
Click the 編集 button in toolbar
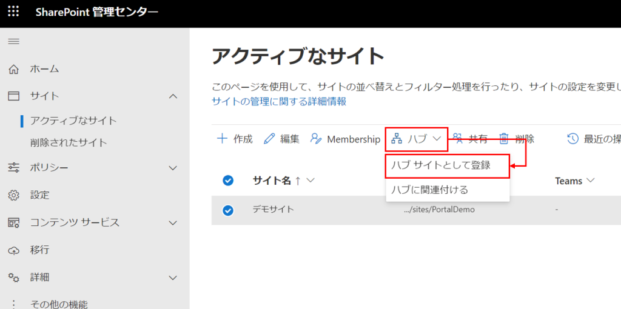(282, 139)
